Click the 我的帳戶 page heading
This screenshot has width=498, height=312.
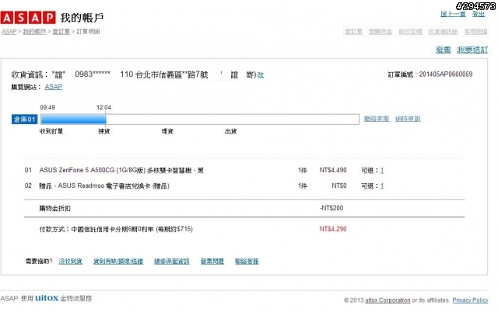pyautogui.click(x=82, y=18)
